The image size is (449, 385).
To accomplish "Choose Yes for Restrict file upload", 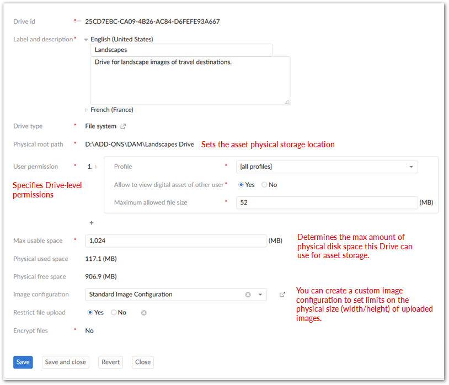I will click(90, 313).
